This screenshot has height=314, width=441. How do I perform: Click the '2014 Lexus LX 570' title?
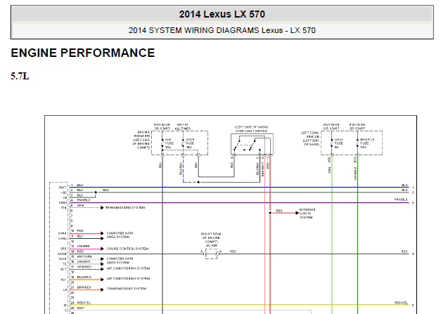point(222,14)
